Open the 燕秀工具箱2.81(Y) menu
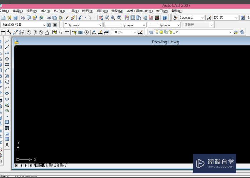This screenshot has width=250, height=178. click(140, 11)
